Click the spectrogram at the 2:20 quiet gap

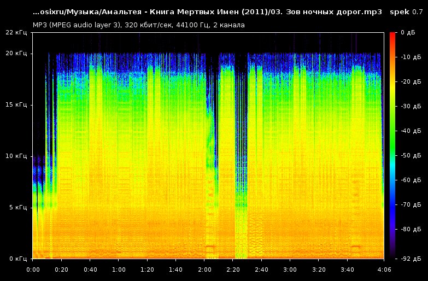pos(241,156)
